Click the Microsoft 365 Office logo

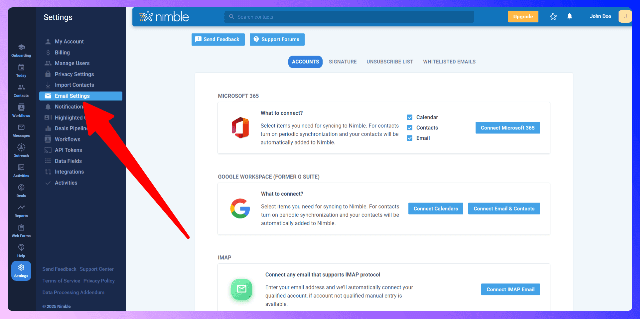tap(240, 128)
